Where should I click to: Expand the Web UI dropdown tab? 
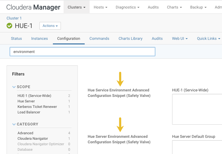pyautogui.click(x=180, y=38)
